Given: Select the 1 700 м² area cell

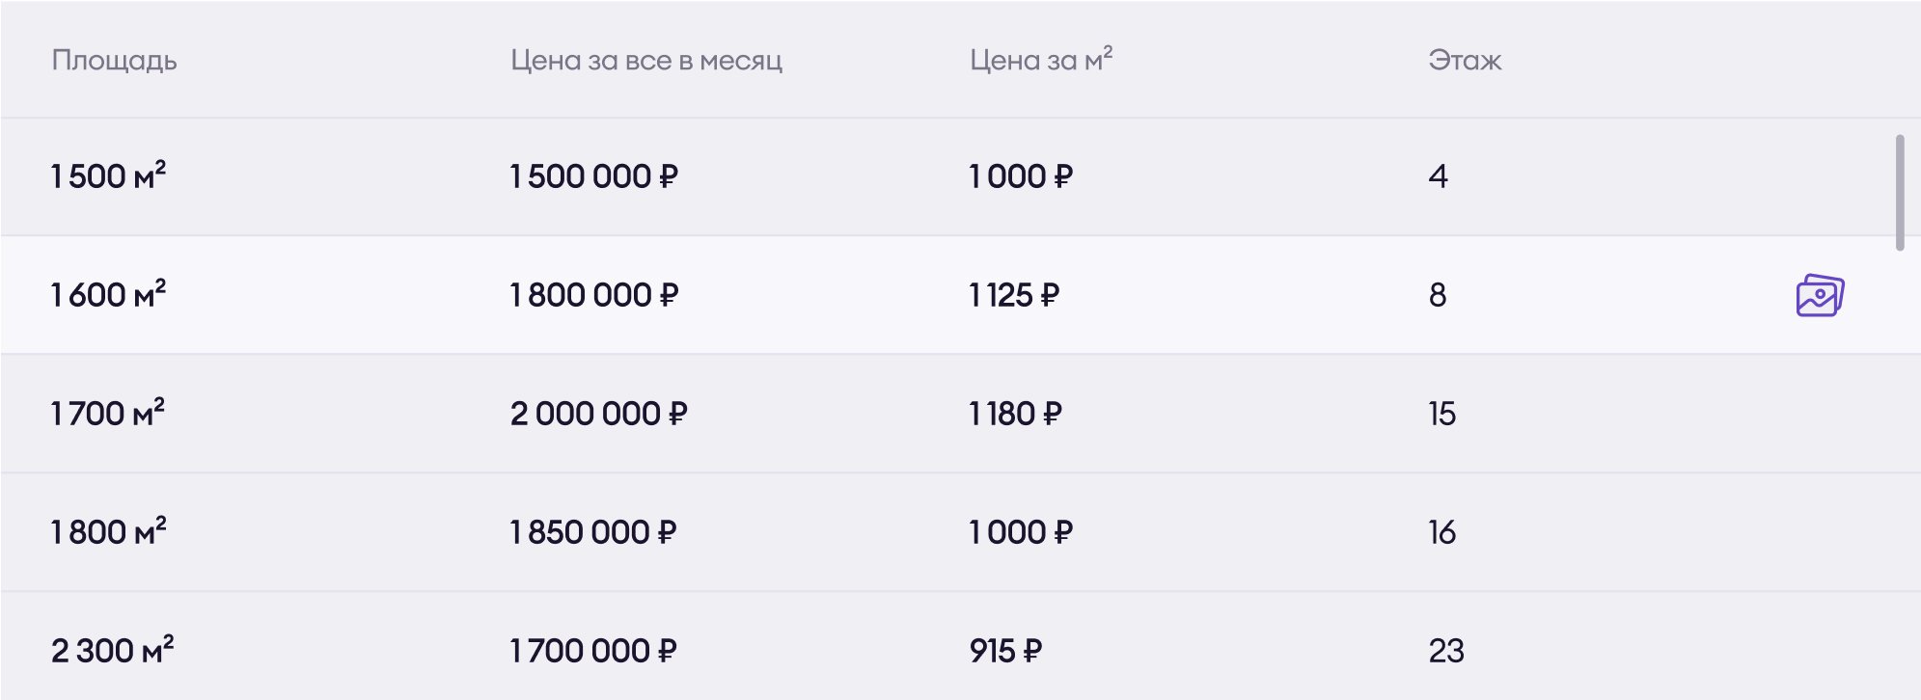Looking at the screenshot, I should pyautogui.click(x=107, y=413).
